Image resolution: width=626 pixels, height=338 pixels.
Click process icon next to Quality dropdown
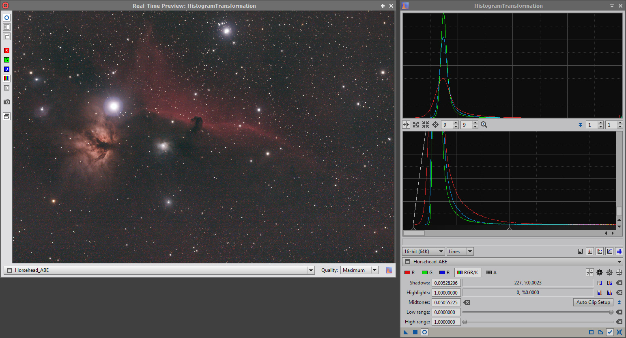(x=389, y=270)
